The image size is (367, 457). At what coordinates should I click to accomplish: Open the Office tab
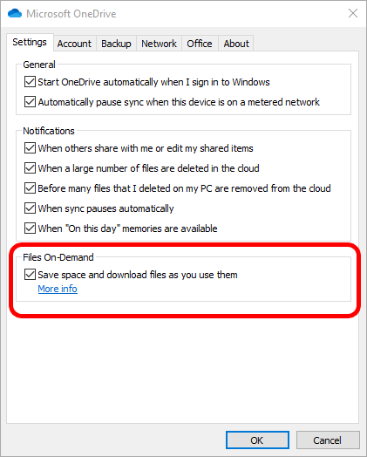click(200, 44)
